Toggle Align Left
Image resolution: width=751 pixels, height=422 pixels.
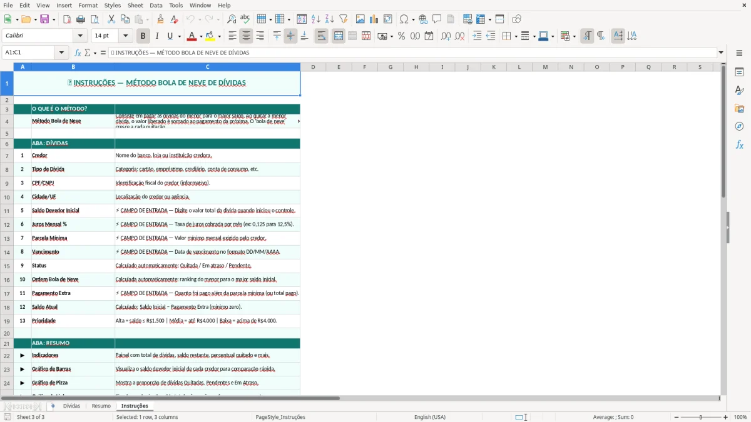232,36
